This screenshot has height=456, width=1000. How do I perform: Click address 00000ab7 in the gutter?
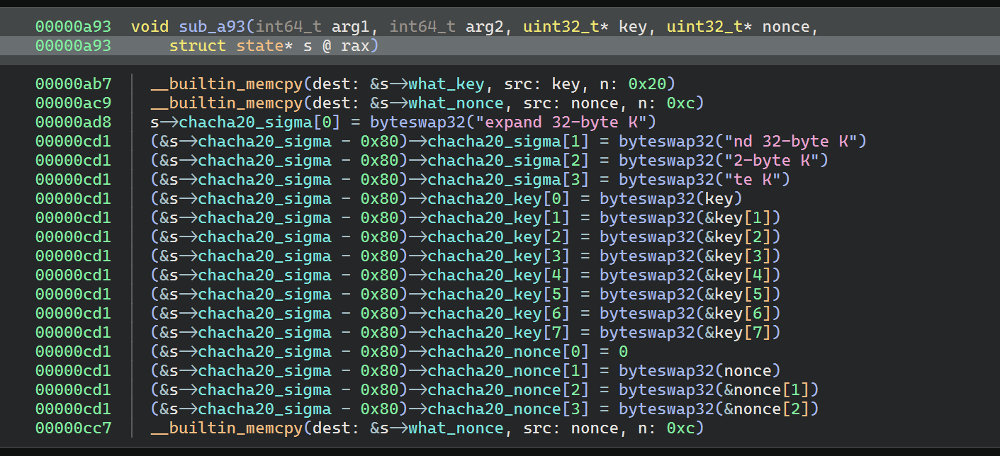[73, 84]
